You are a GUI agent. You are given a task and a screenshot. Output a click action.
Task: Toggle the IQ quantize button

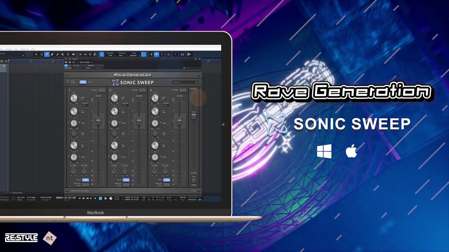tap(102, 54)
